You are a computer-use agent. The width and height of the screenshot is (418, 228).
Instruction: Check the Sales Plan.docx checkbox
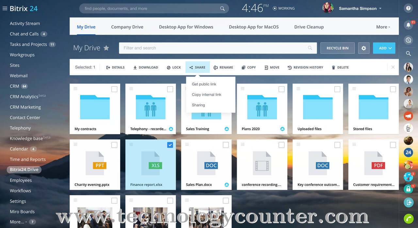(226, 145)
